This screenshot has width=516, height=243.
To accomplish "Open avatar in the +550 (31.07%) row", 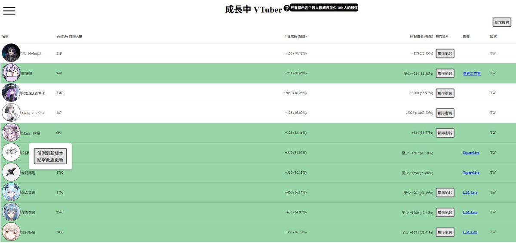I will pyautogui.click(x=11, y=153).
